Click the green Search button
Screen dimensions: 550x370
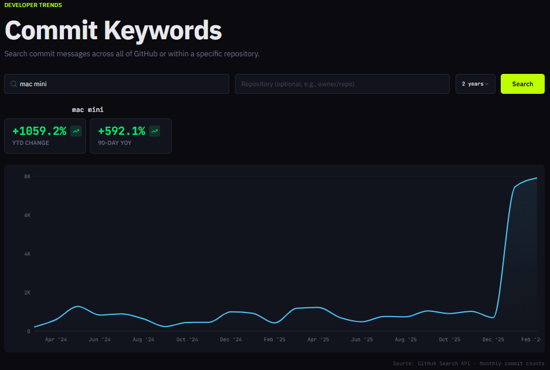(522, 84)
